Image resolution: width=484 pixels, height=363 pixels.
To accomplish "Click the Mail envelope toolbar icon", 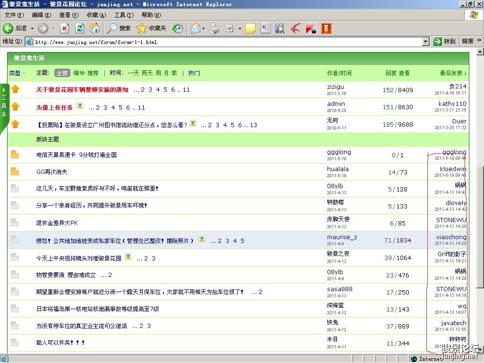I will 195,28.
